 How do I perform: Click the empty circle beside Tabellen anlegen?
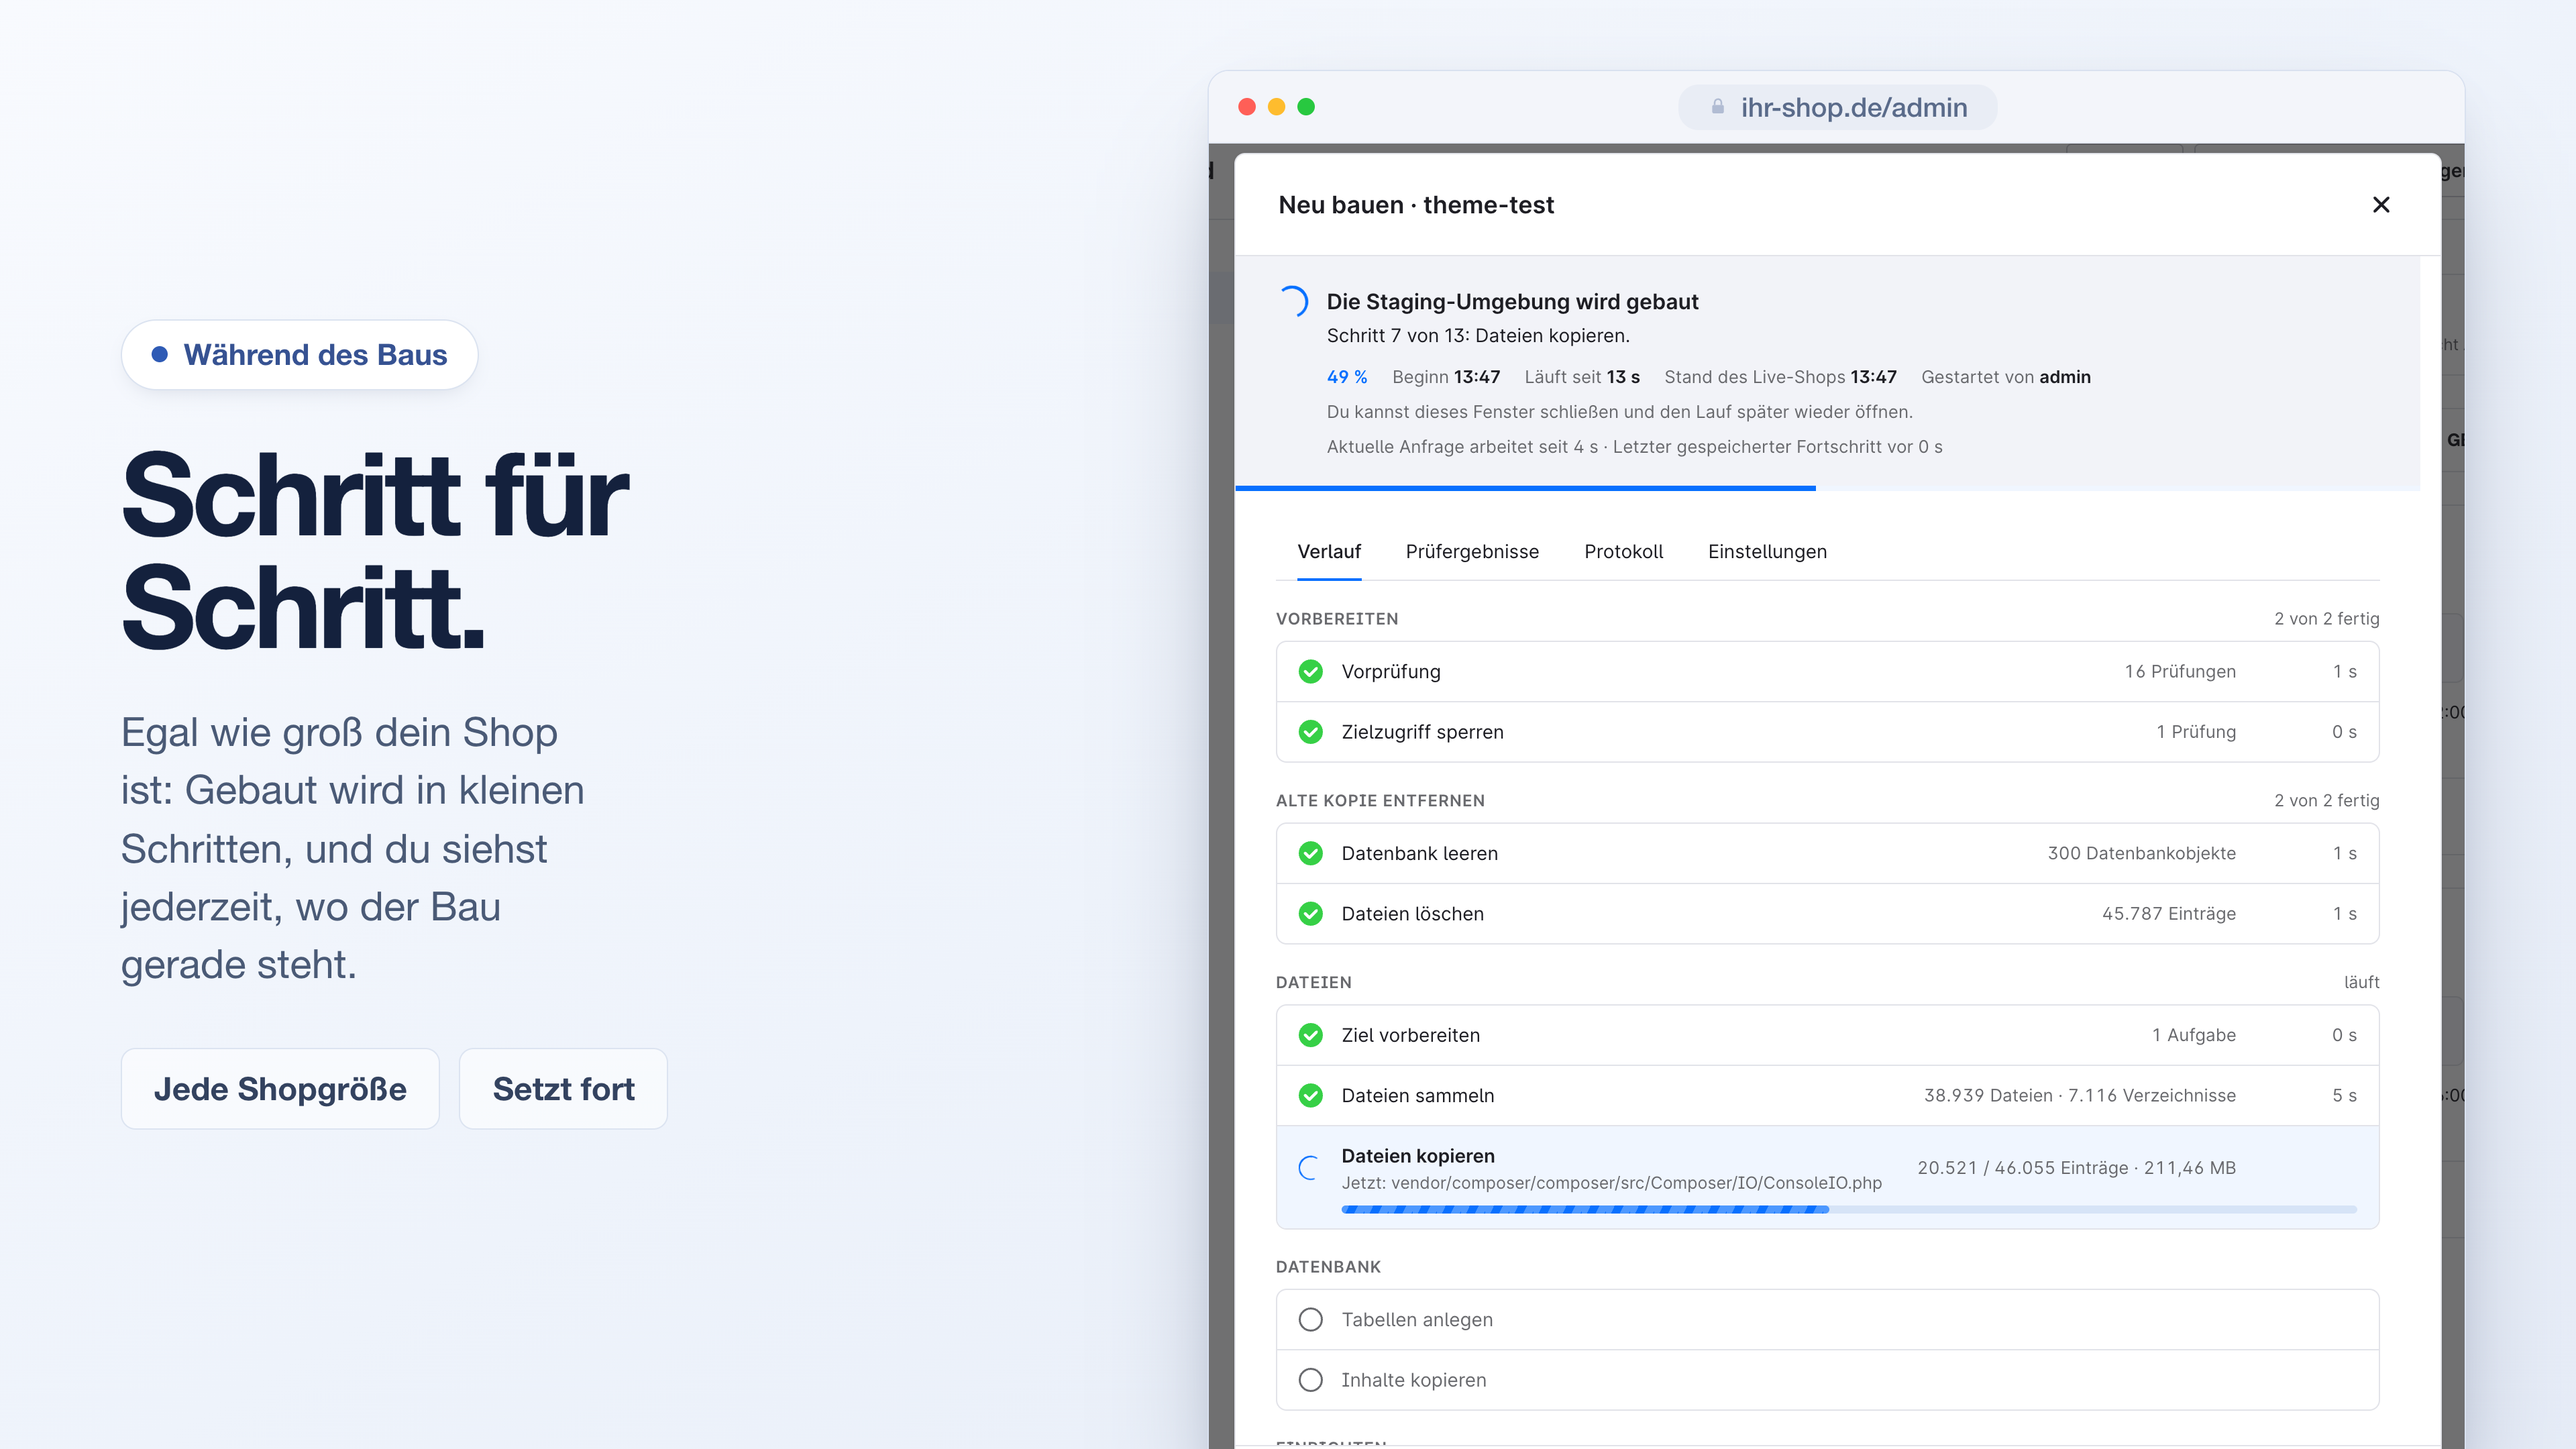pyautogui.click(x=1310, y=1320)
